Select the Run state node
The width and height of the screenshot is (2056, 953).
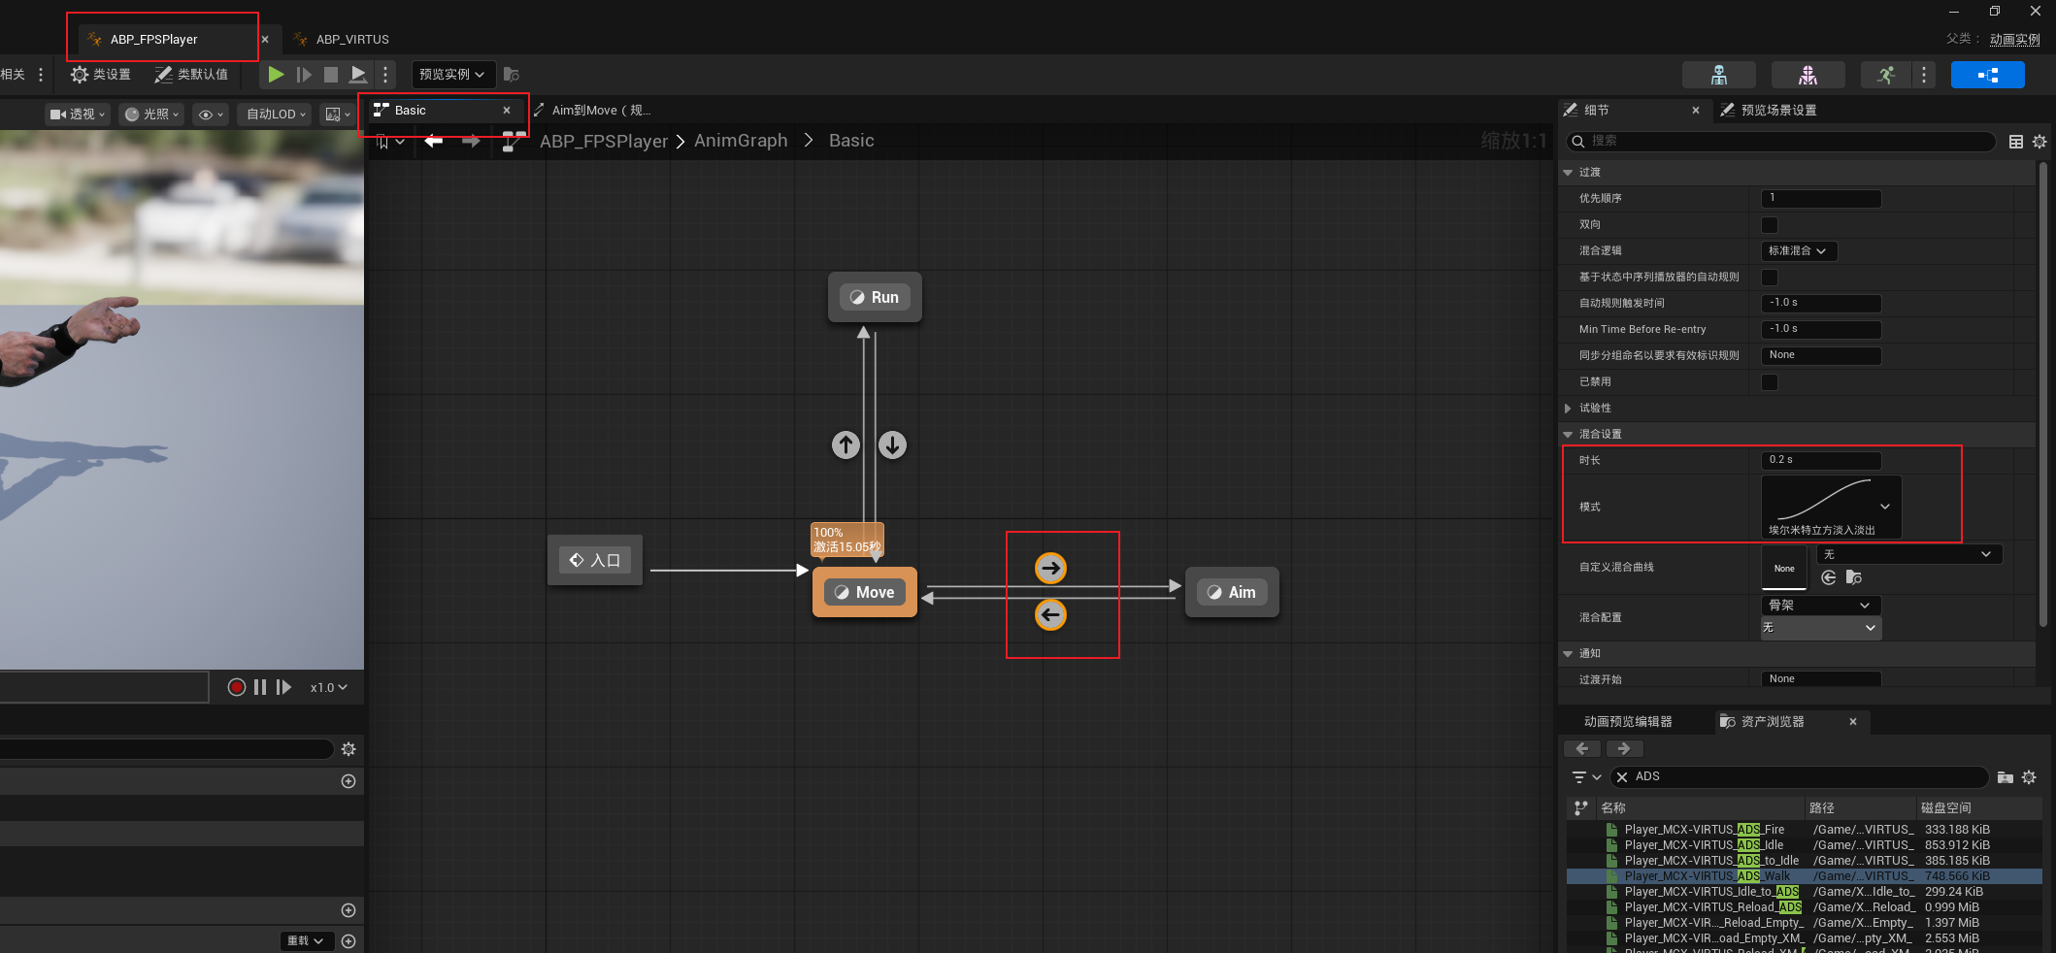click(875, 297)
